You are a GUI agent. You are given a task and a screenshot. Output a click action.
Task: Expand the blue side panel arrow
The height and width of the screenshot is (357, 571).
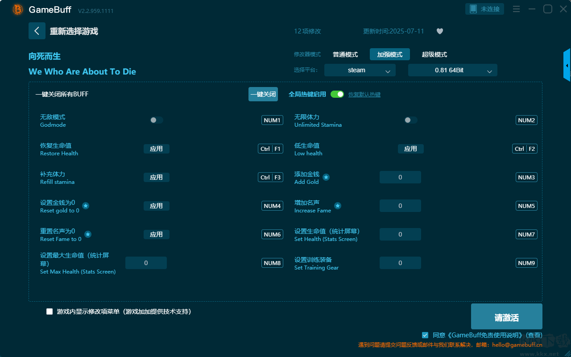coord(567,66)
